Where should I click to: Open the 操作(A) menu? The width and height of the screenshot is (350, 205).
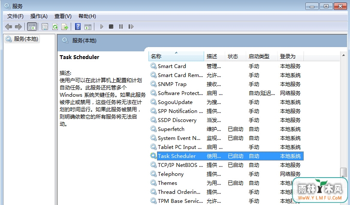[39, 16]
